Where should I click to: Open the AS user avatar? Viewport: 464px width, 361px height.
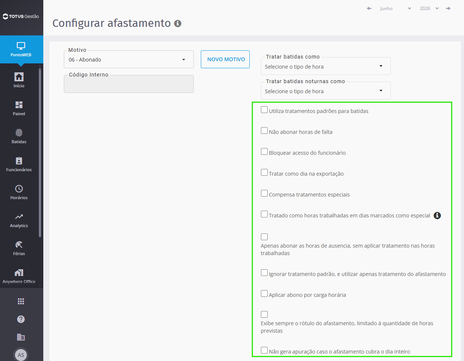[21, 355]
